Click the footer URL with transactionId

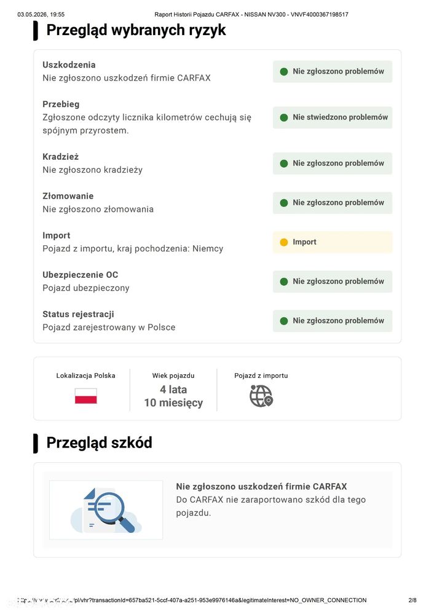click(192, 600)
